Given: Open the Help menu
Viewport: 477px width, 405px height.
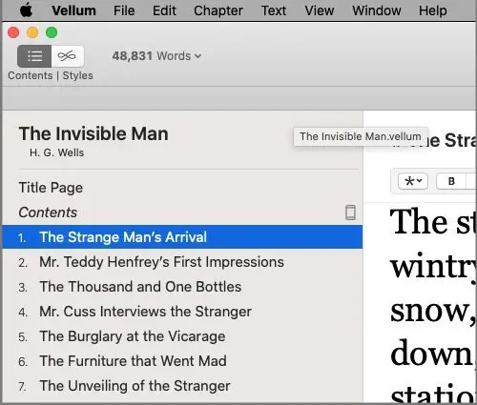Looking at the screenshot, I should tap(432, 10).
